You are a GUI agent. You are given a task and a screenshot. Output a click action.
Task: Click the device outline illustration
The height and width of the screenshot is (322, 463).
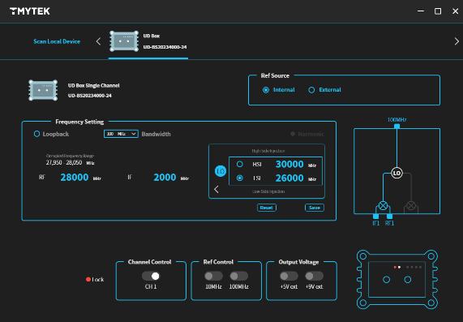click(x=397, y=280)
